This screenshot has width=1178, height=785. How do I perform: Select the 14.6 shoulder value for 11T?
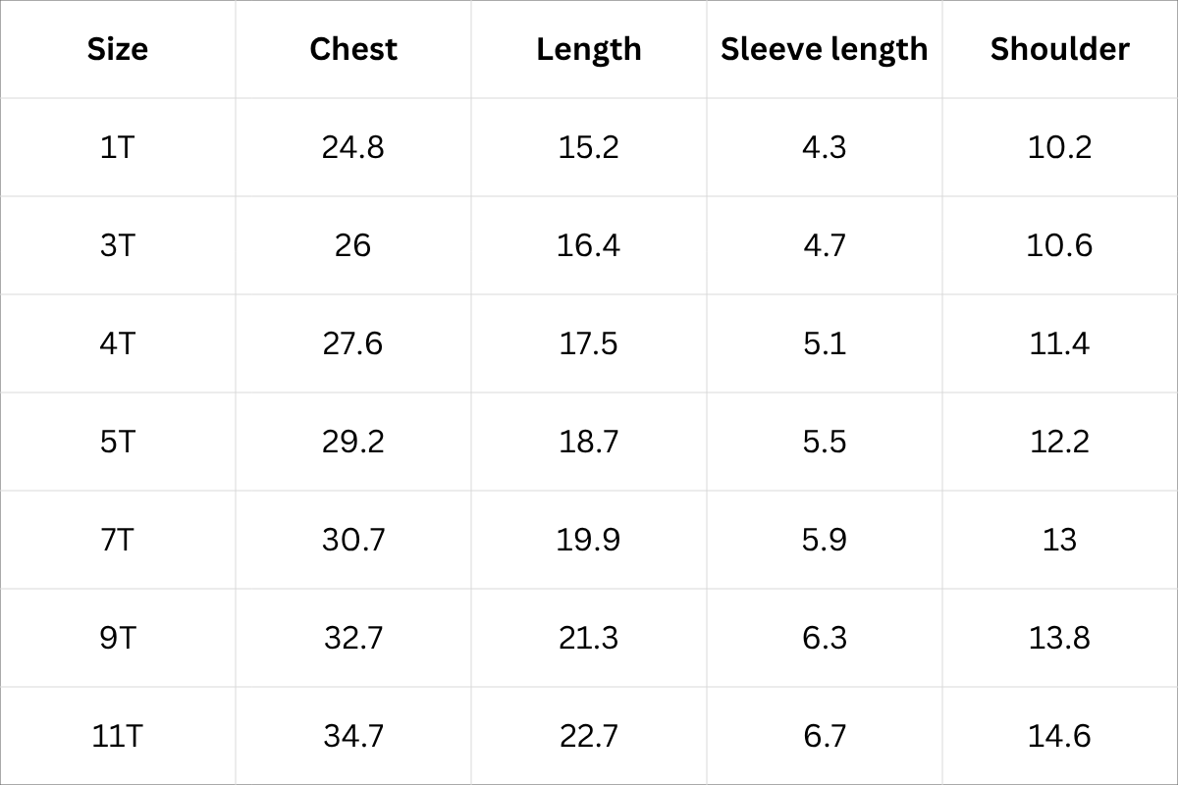tap(1059, 736)
